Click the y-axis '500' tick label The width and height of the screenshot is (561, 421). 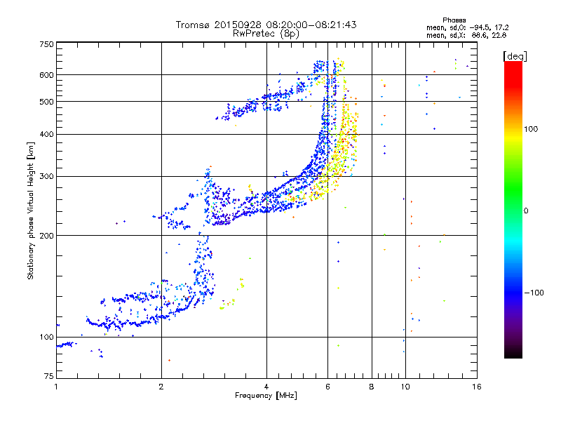(x=46, y=102)
